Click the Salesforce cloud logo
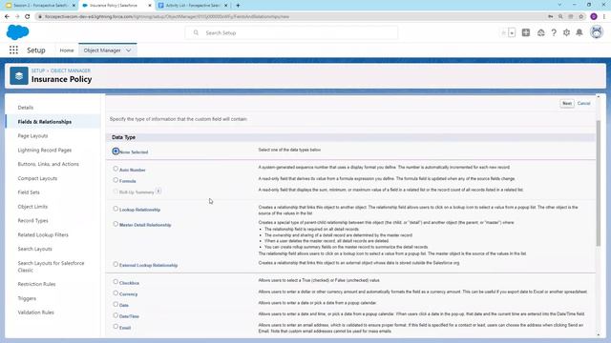 click(17, 32)
